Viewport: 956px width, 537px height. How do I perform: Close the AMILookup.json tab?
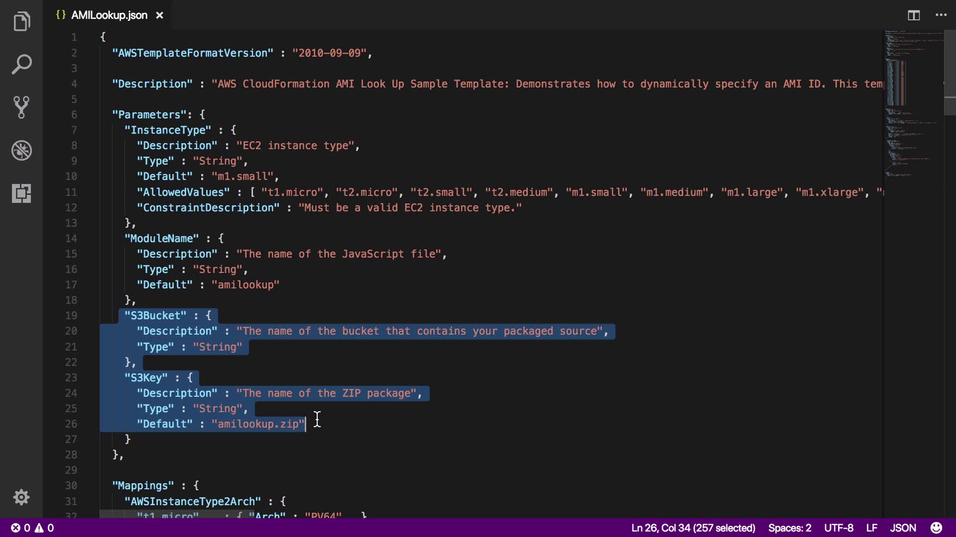160,15
